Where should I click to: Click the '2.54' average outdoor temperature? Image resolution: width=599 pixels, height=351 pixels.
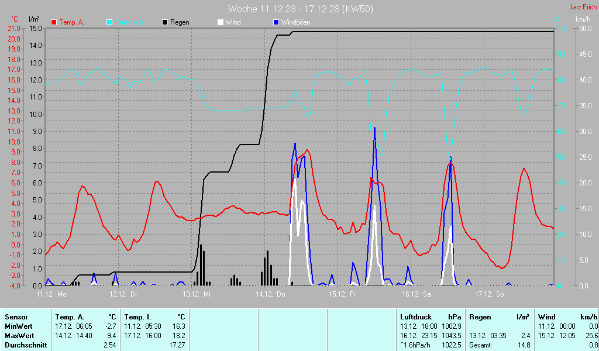(x=109, y=345)
